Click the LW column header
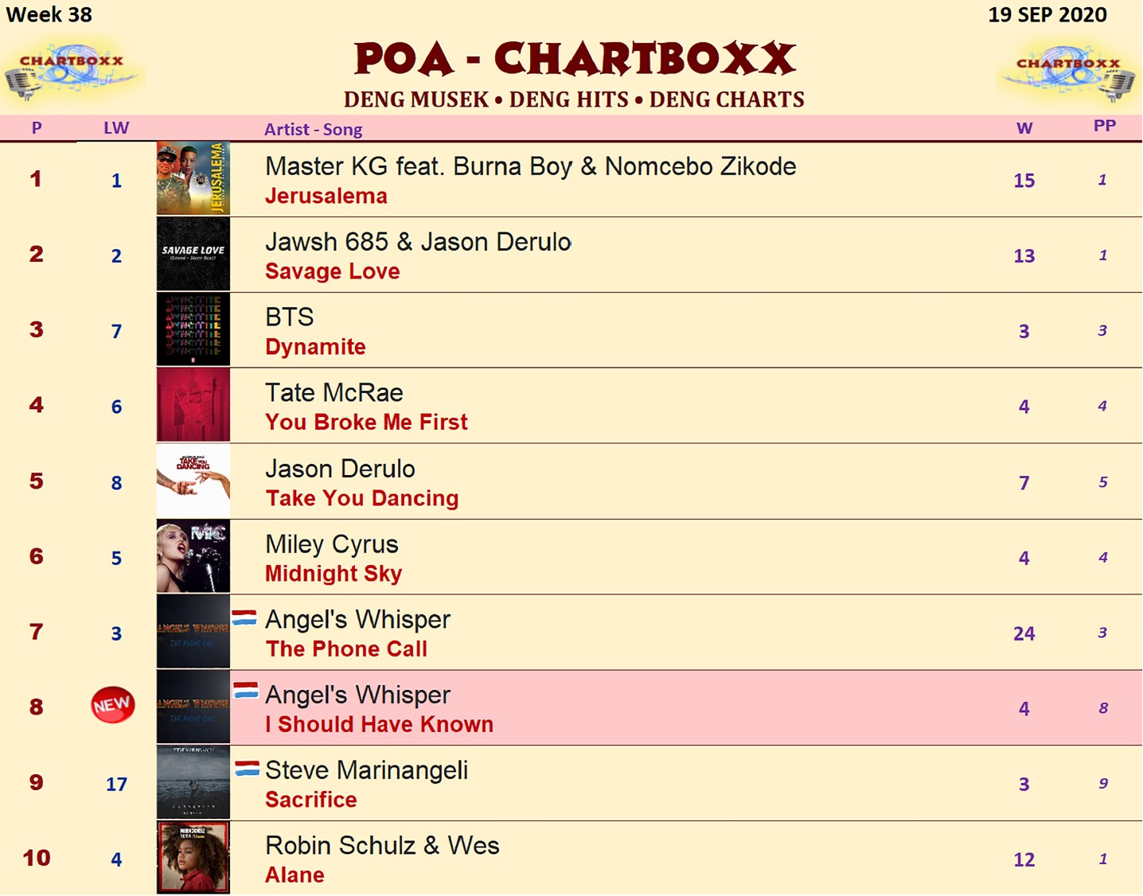This screenshot has width=1143, height=896. point(116,128)
